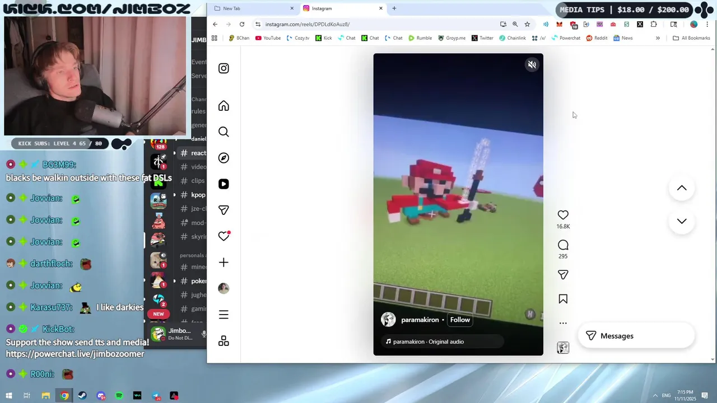Screen dimensions: 717x403
Task: Open the audio thumbnail beside the reel
Action: point(563,348)
